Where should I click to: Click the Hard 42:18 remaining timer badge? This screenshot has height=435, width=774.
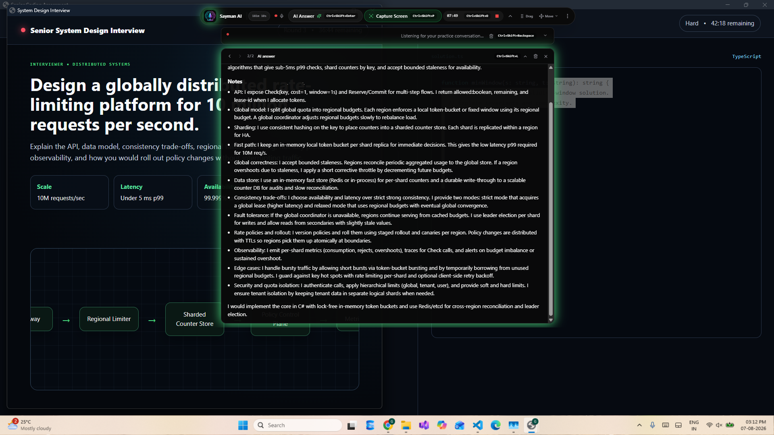tap(720, 23)
